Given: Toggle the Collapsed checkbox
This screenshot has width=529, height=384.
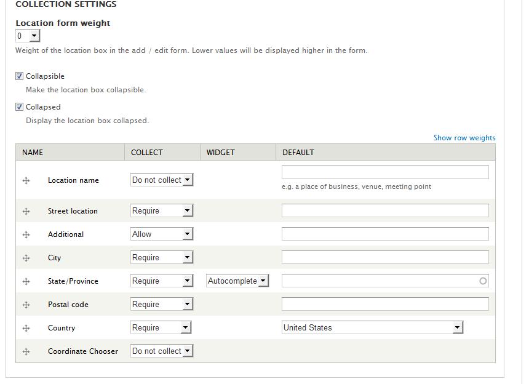Looking at the screenshot, I should coord(19,107).
